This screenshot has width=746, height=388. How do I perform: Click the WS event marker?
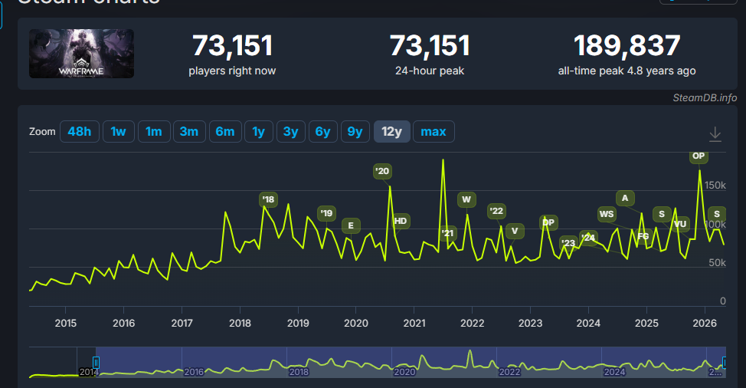(x=607, y=214)
